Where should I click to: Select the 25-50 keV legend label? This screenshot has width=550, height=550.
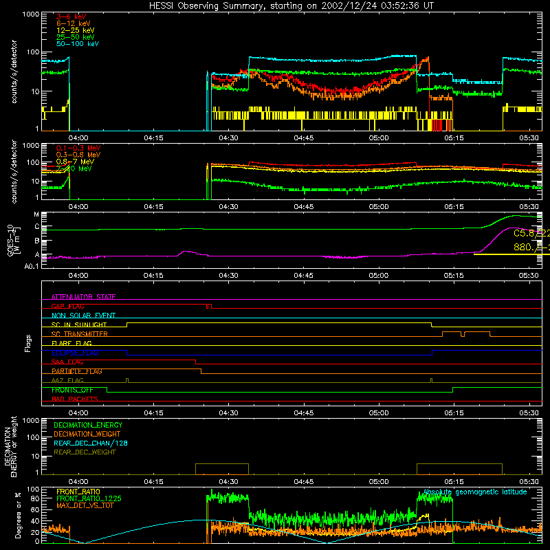click(75, 37)
